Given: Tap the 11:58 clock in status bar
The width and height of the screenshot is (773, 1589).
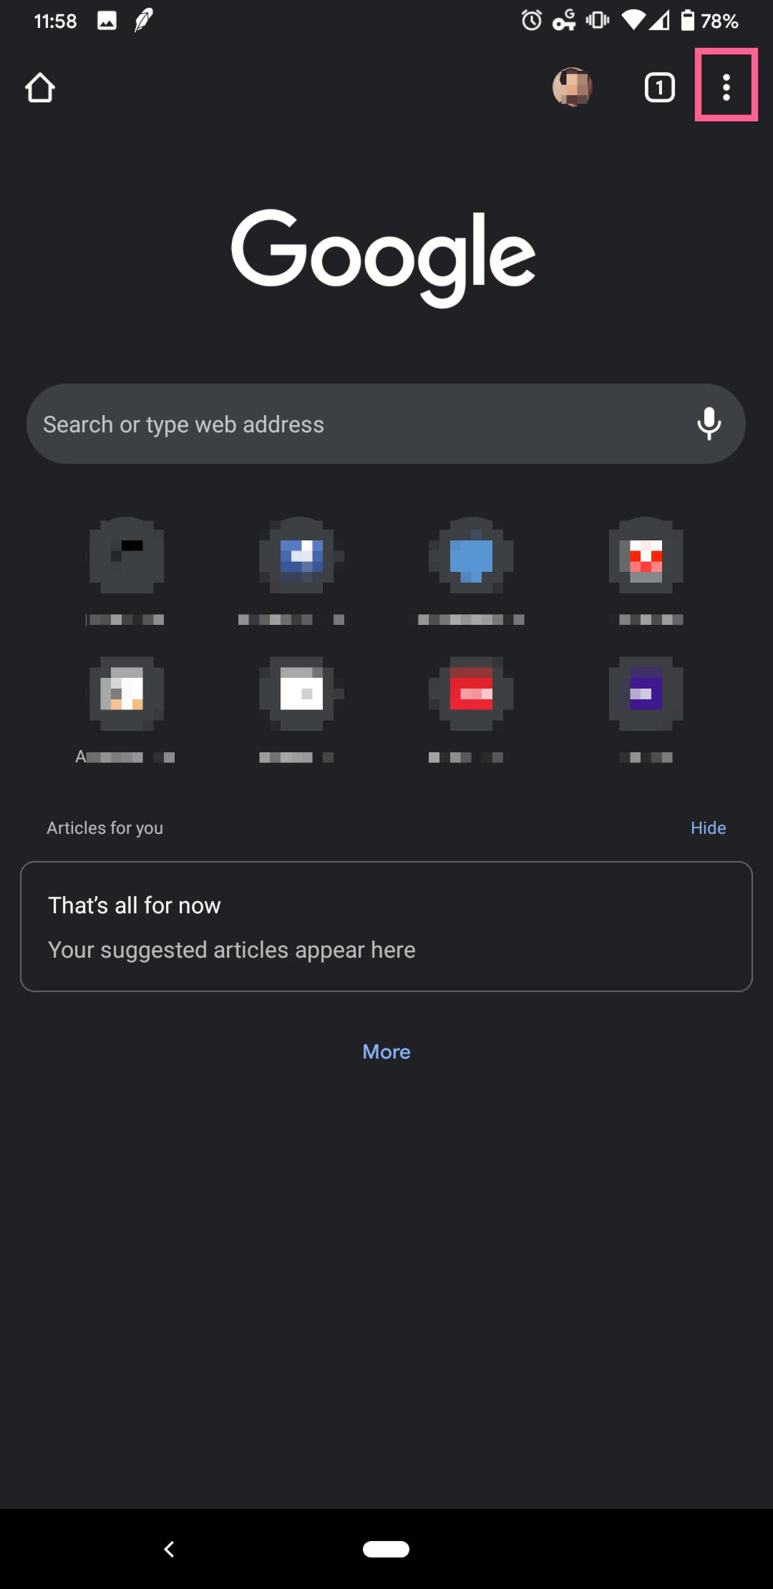Looking at the screenshot, I should tap(55, 21).
